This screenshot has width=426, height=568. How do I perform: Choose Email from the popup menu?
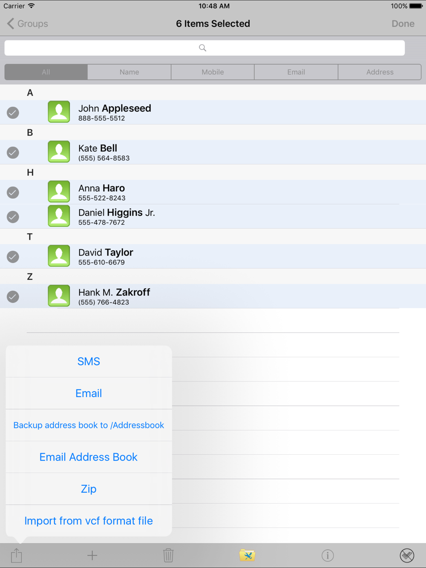tap(89, 393)
